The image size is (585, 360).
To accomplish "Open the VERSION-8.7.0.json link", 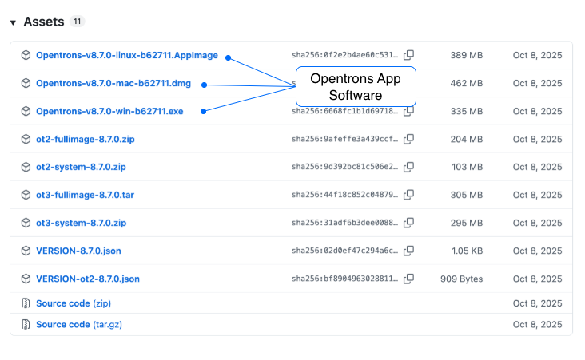I will pos(79,251).
